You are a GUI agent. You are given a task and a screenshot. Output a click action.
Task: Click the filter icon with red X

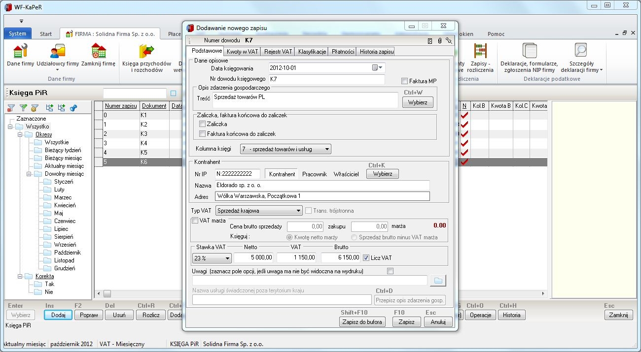(11, 107)
